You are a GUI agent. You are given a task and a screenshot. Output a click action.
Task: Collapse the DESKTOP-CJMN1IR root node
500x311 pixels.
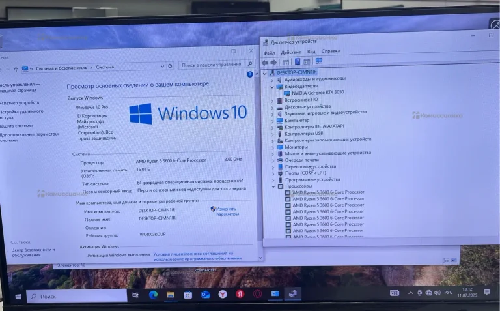(x=265, y=73)
